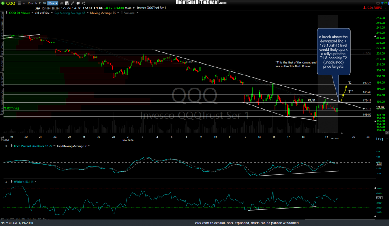Click the RightSideOfTheChart.com logo
The image size is (389, 226).
(x=201, y=2)
